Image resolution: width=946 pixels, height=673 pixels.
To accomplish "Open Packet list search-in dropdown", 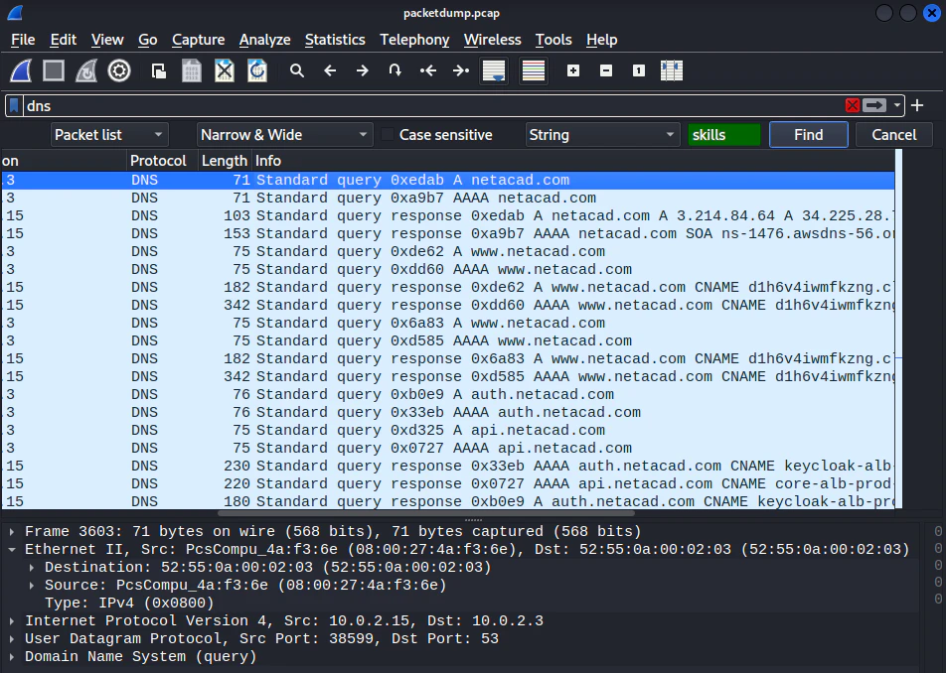I will (109, 135).
